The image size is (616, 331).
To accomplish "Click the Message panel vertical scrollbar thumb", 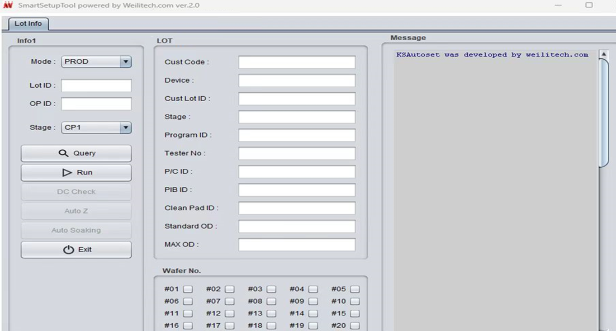I will click(x=604, y=112).
